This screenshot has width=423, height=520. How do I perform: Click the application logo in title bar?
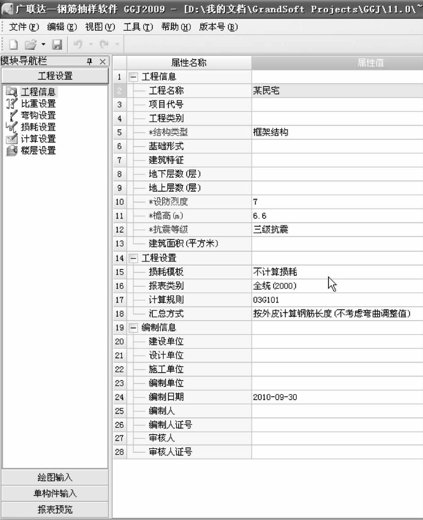(x=7, y=8)
